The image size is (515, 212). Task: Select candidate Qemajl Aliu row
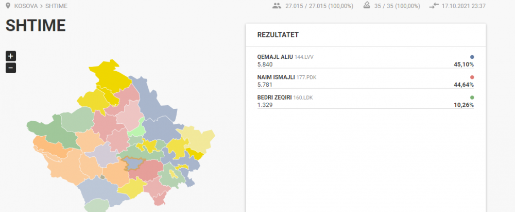[366, 60]
